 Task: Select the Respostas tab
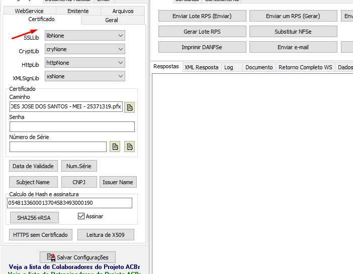(x=166, y=66)
